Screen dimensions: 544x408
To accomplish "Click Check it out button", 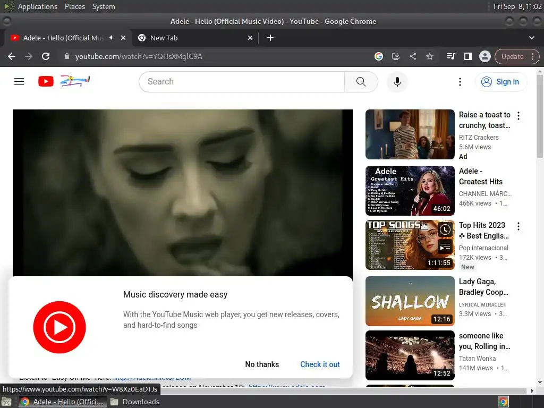I will tap(320, 364).
